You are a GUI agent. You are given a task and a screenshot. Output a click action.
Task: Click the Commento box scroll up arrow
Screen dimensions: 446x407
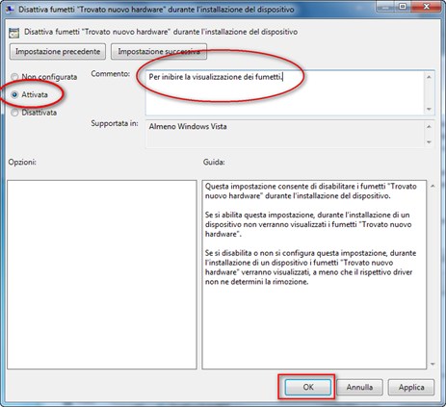click(x=429, y=77)
